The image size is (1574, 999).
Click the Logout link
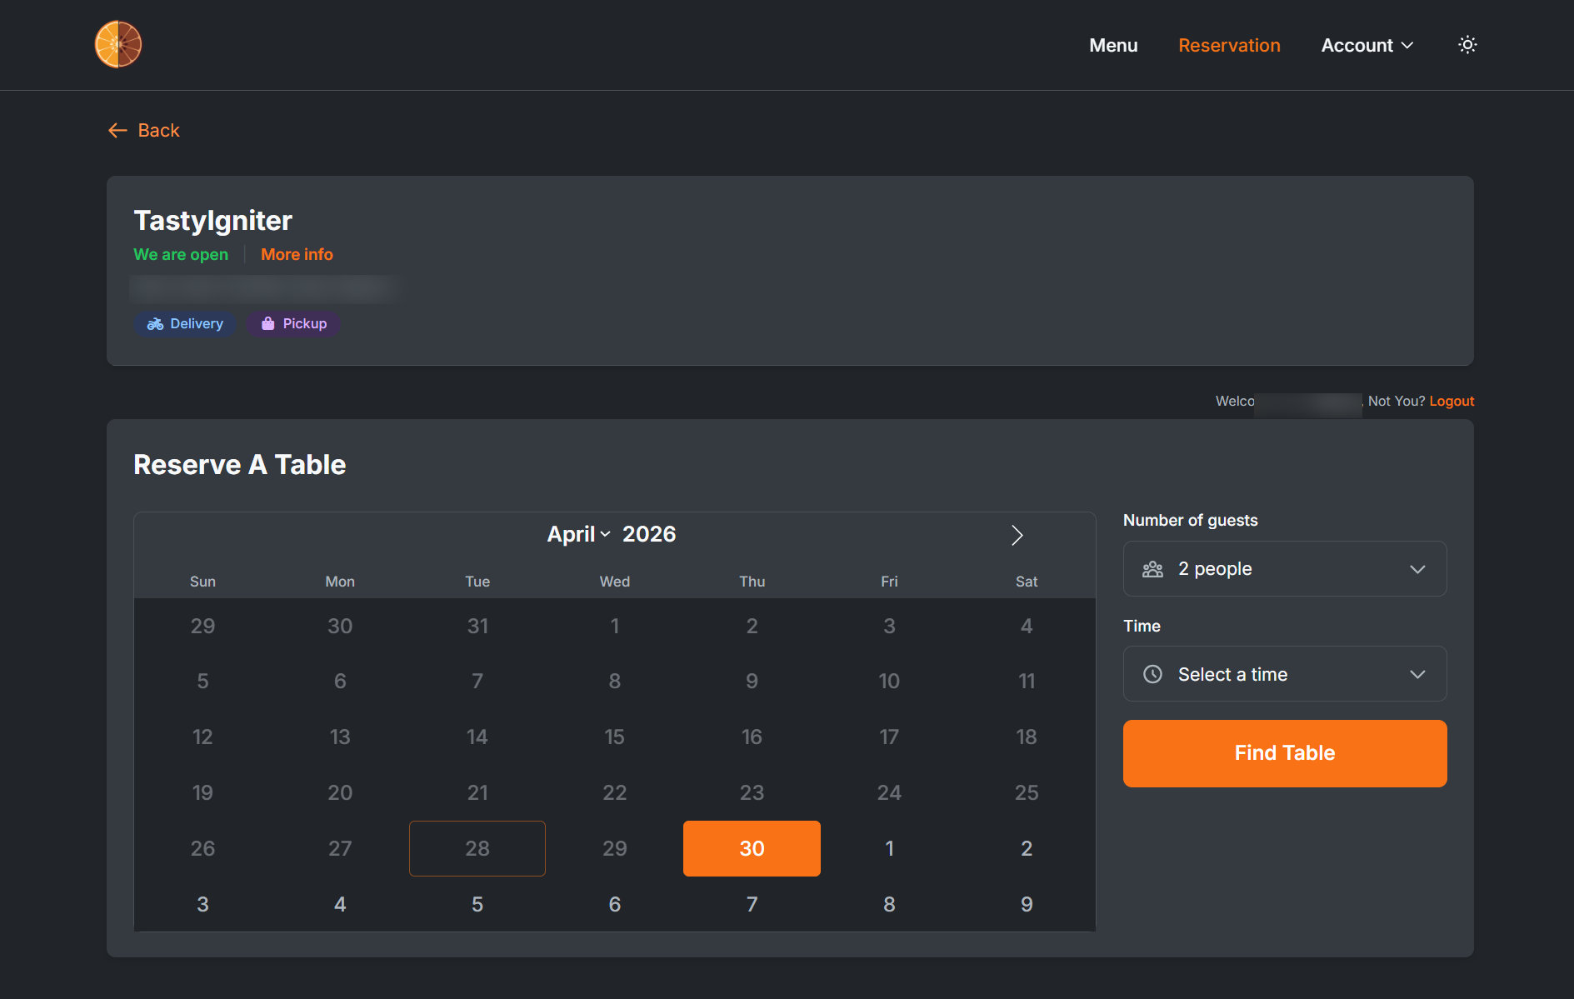[x=1452, y=401]
